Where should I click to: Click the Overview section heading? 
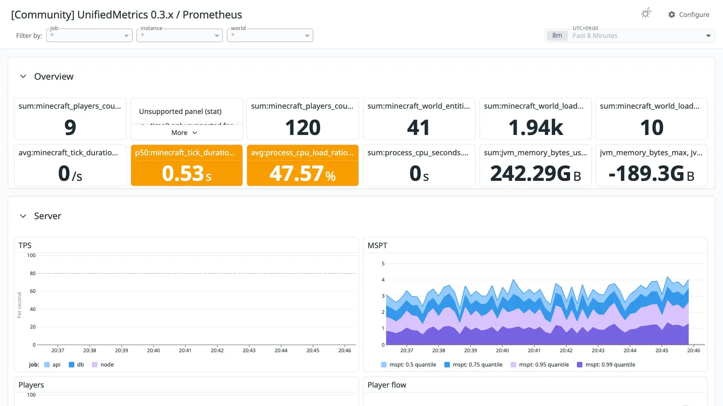pos(54,76)
